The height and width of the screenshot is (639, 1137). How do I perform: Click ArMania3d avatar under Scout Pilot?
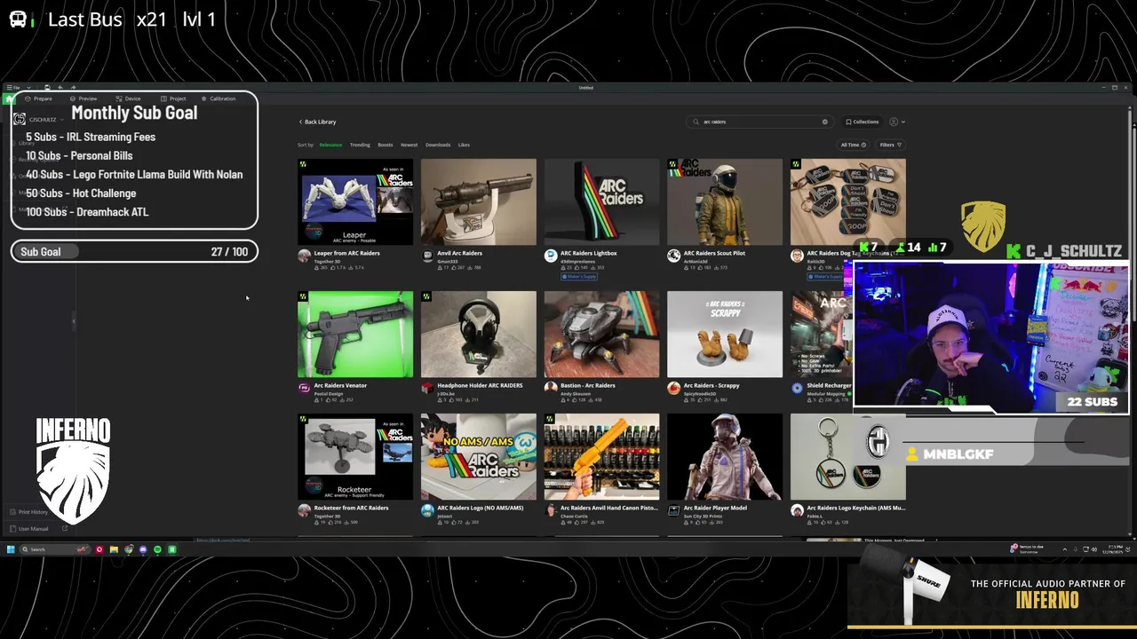(x=674, y=256)
